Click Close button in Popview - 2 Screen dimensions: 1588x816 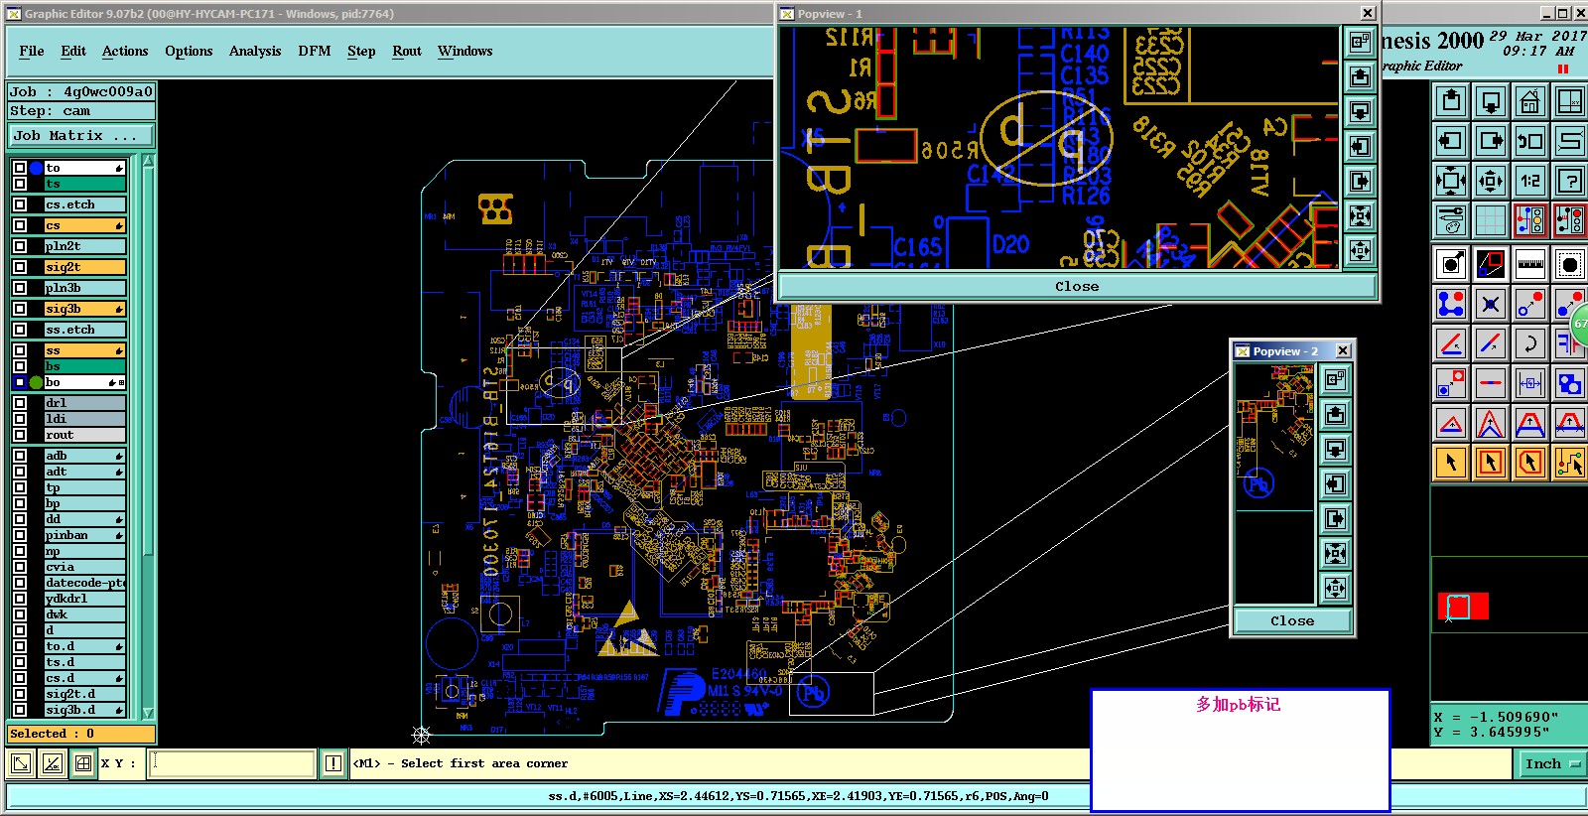tap(1292, 620)
